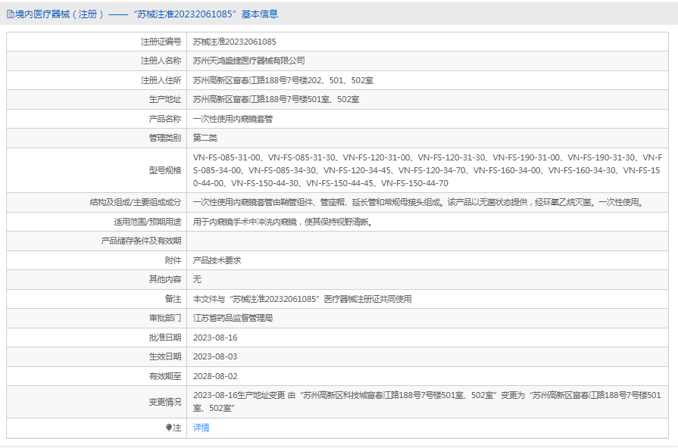678x448 pixels.
Task: Click the 注册人名称 label cell
Action: pyautogui.click(x=96, y=61)
